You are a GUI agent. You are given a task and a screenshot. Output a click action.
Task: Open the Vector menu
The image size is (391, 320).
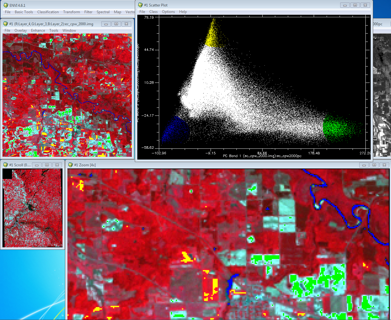[x=130, y=12]
